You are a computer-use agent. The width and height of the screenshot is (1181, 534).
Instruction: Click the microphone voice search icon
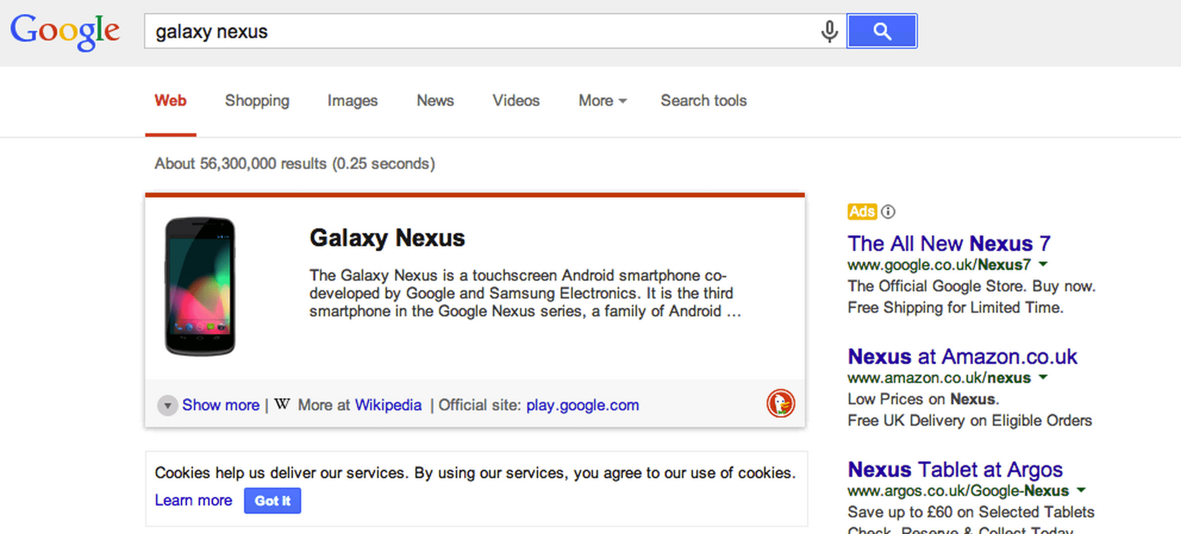(x=829, y=31)
